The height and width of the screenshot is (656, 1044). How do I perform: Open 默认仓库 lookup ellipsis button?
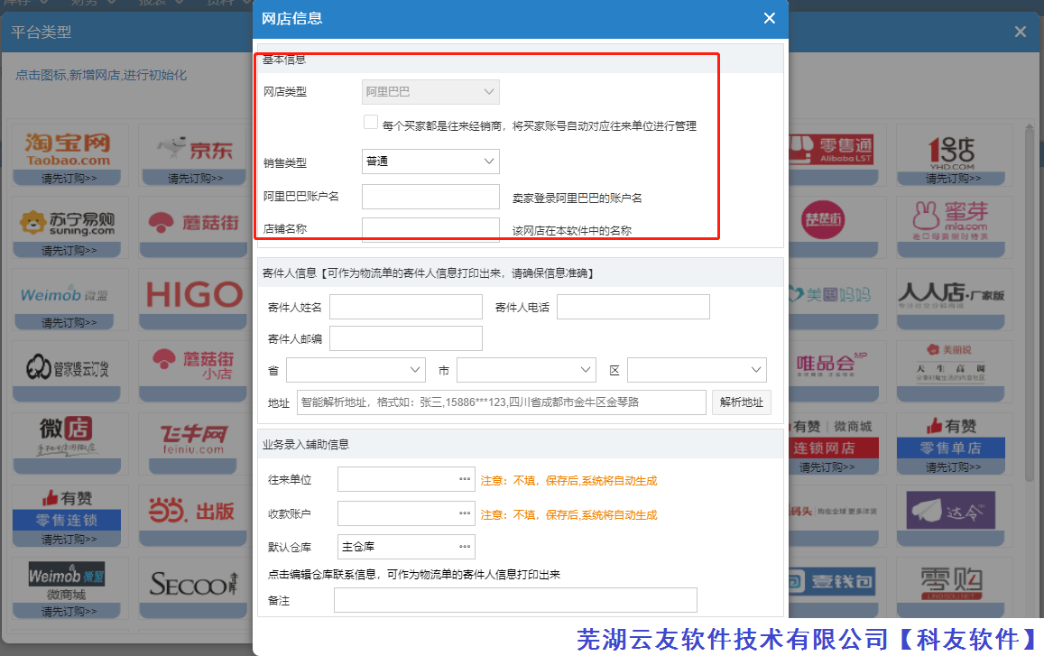click(x=464, y=547)
